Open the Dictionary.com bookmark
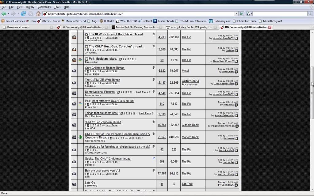 pyautogui.click(x=220, y=21)
